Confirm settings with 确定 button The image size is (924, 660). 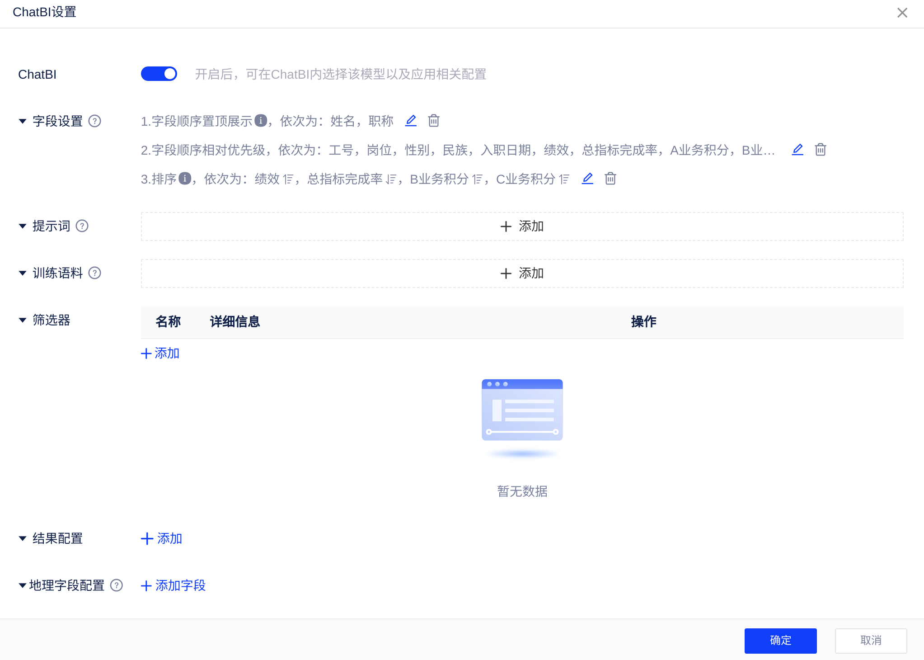pyautogui.click(x=780, y=641)
